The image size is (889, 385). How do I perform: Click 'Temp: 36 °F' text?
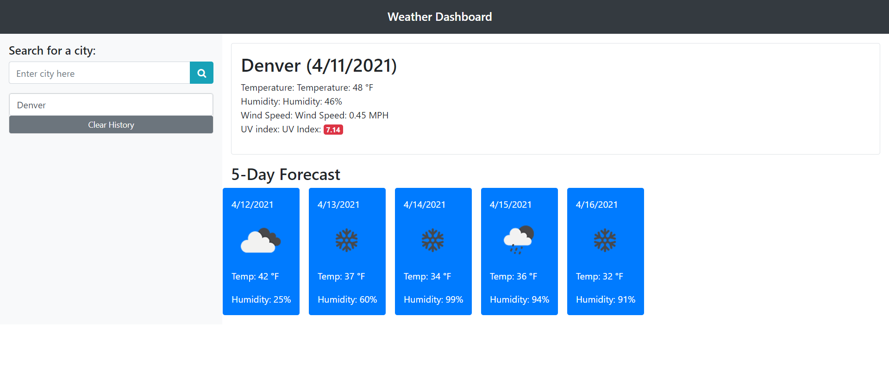513,276
